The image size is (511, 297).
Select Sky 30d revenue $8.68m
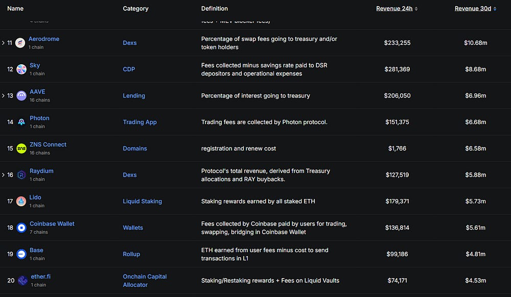coord(476,69)
